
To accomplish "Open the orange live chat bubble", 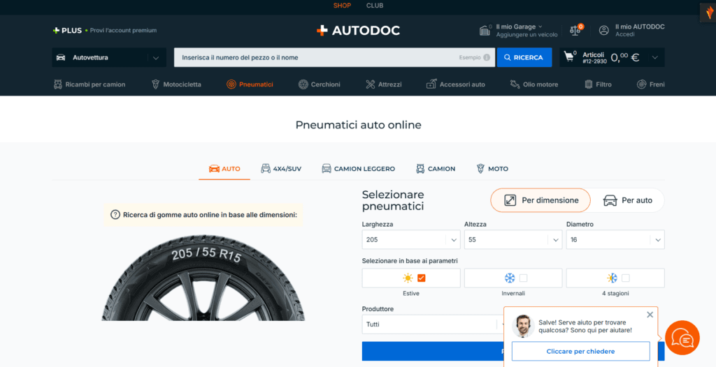I will (682, 338).
